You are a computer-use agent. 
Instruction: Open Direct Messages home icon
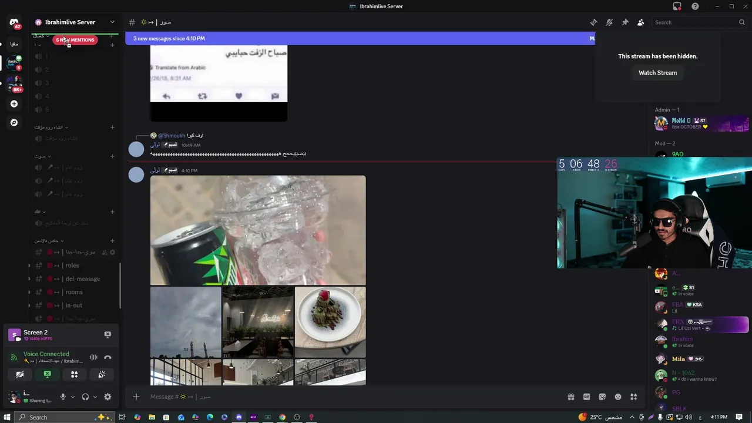pos(14,22)
